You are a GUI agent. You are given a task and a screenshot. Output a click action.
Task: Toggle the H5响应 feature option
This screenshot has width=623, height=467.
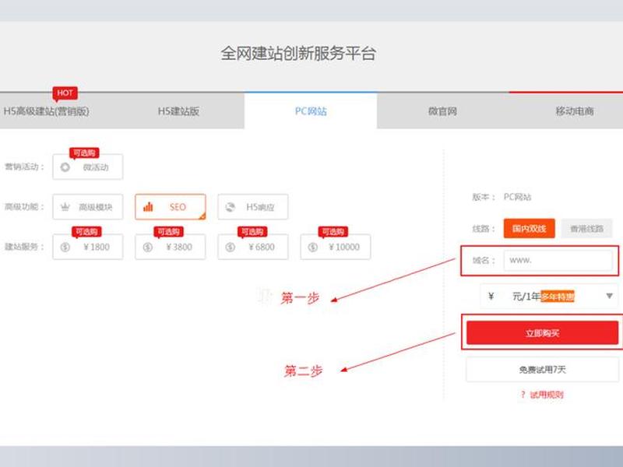(253, 207)
